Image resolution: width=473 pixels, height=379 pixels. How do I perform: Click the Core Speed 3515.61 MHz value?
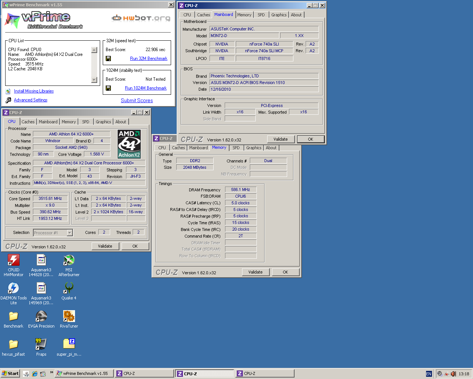coord(50,199)
